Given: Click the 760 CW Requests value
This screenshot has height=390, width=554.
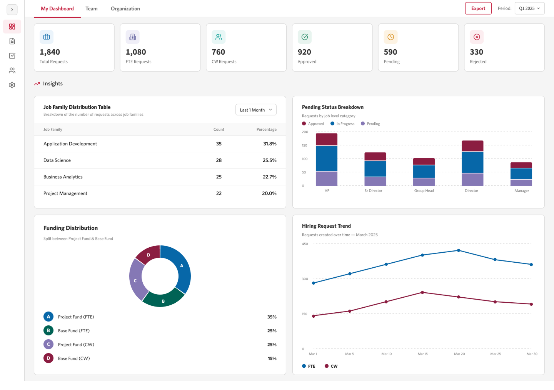Looking at the screenshot, I should click(x=219, y=52).
